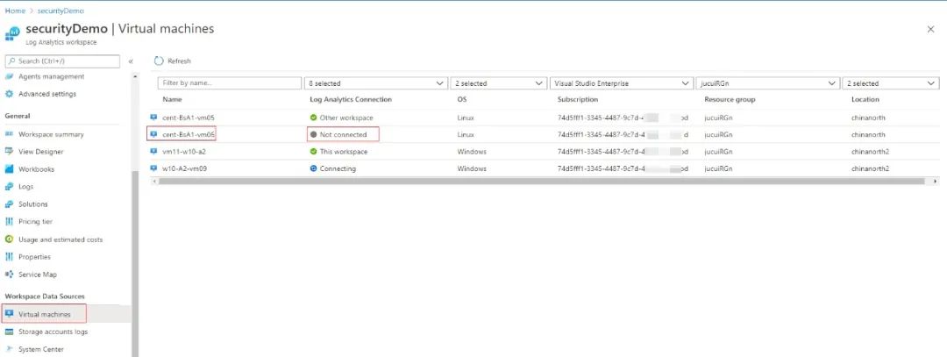Go to securityDemo breadcrumb link
The width and height of the screenshot is (947, 357).
(x=61, y=11)
